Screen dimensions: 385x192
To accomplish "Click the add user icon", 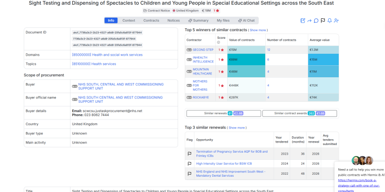I will (336, 21).
